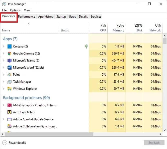Click the Task Manager process icon
Viewport: 167px width, 149px height.
pyautogui.click(x=10, y=82)
